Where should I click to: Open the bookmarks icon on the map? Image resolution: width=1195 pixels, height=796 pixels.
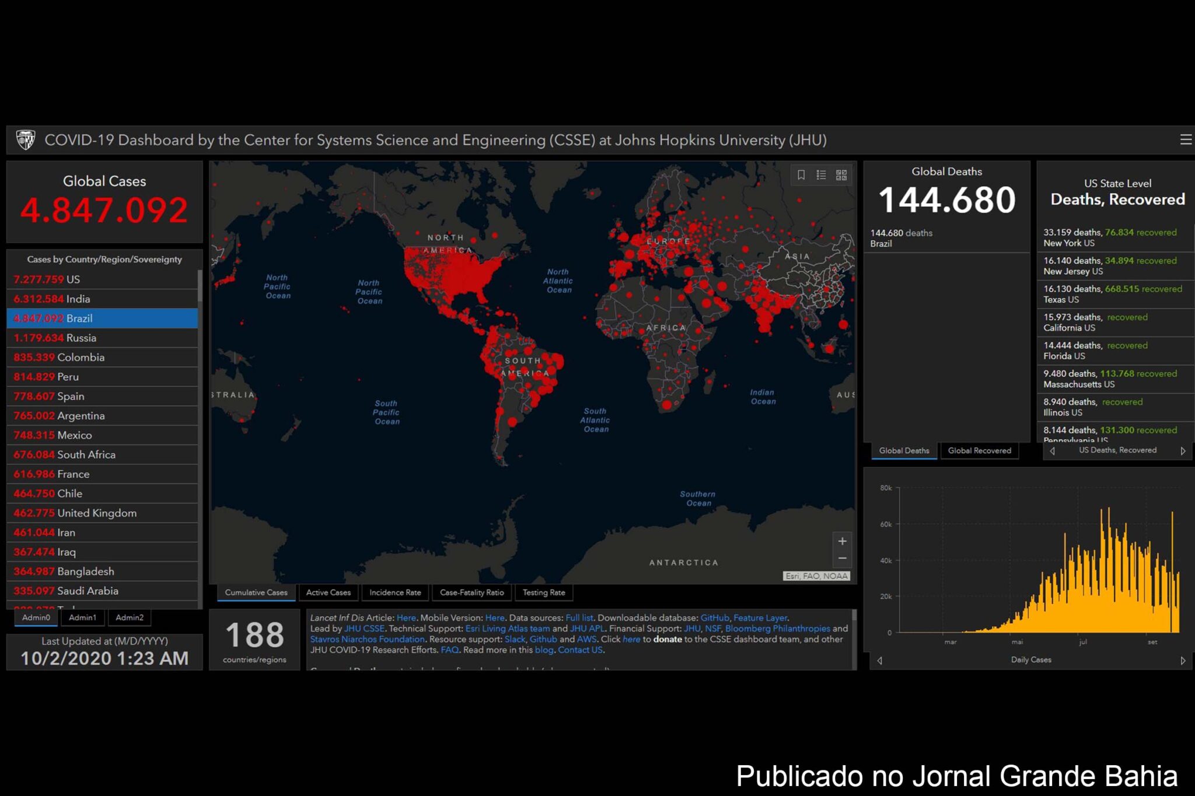click(801, 175)
